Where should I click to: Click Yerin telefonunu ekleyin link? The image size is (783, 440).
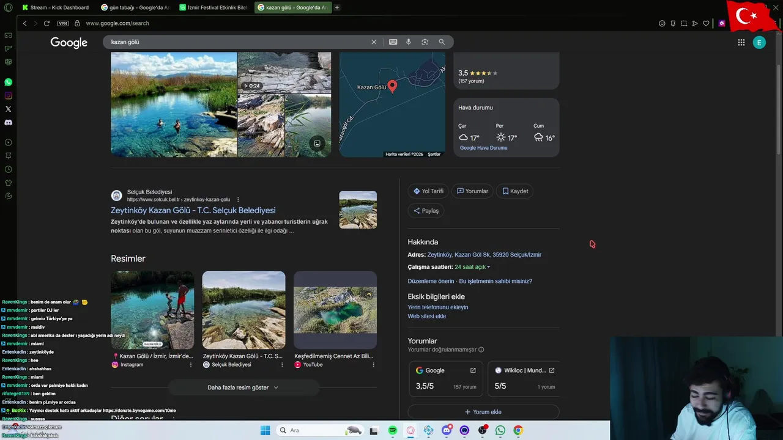(x=438, y=307)
